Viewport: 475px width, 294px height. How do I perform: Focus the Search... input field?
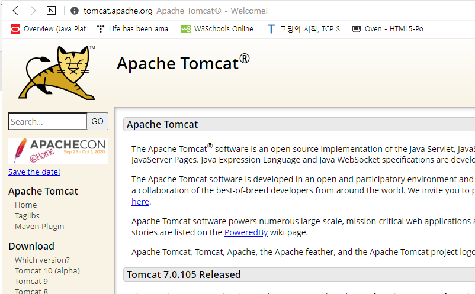[x=48, y=121]
